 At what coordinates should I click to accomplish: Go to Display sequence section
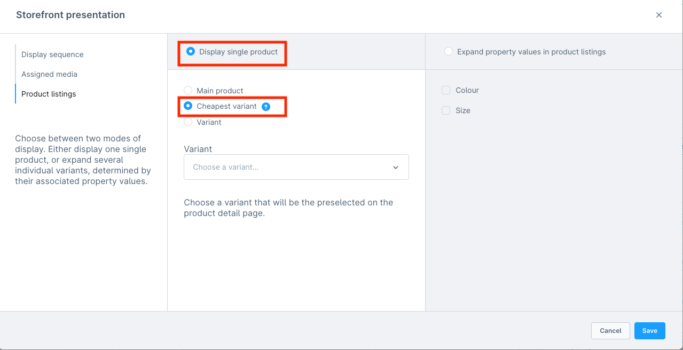52,54
